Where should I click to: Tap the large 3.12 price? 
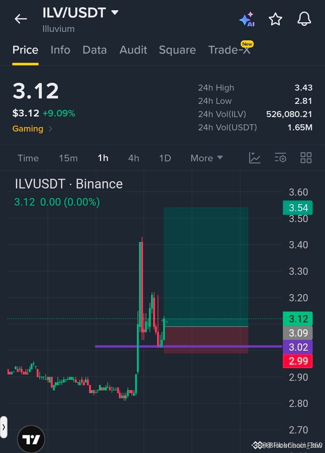tap(36, 91)
